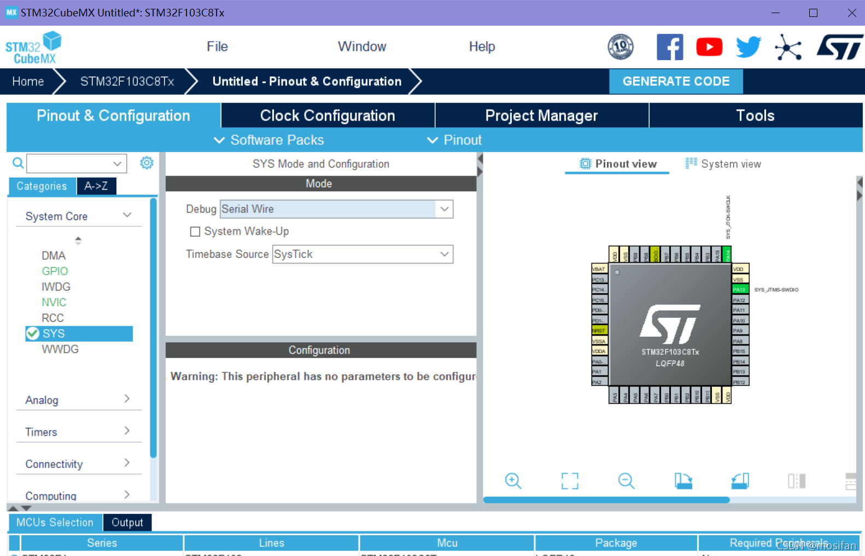This screenshot has width=865, height=556.
Task: Fit chip to screen with the best-fit icon
Action: point(570,481)
